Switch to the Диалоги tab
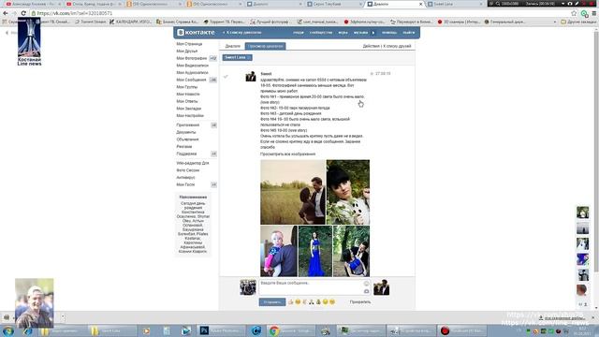599x337 pixels. 233,46
